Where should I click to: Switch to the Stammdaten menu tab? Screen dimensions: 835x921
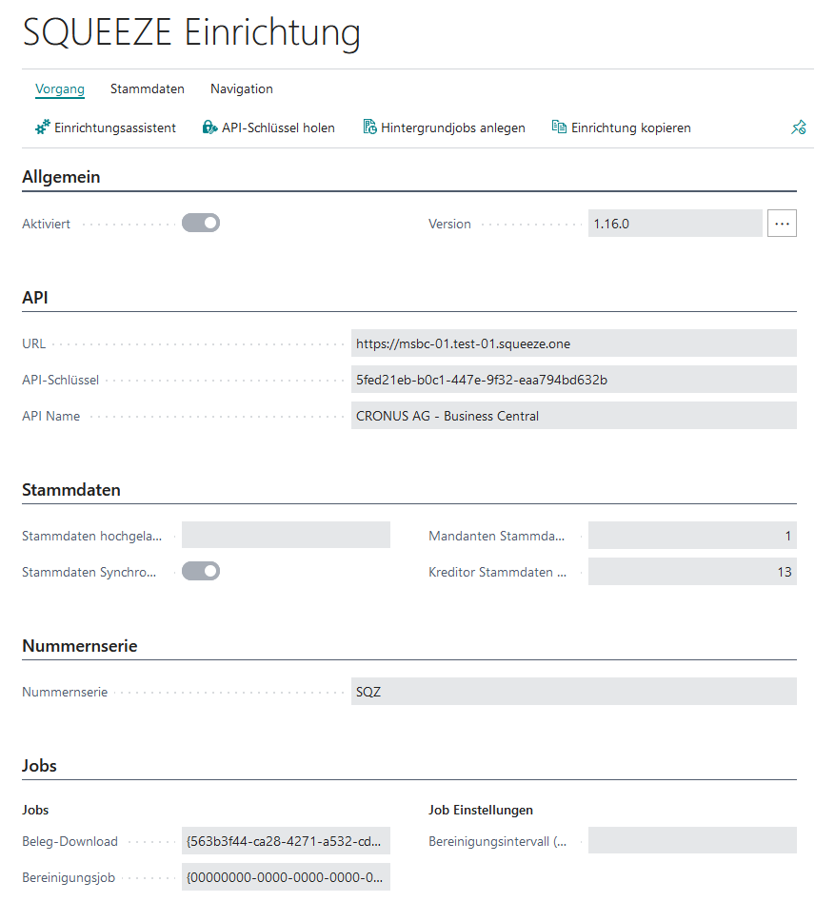[148, 89]
